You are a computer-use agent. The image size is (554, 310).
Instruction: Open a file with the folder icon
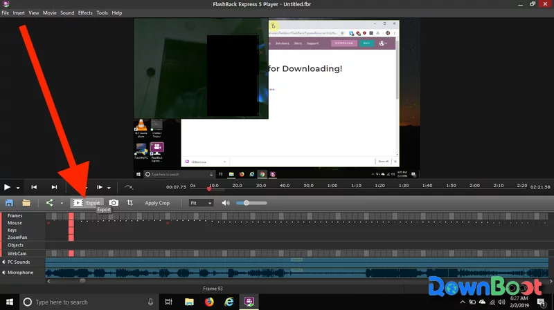point(26,203)
